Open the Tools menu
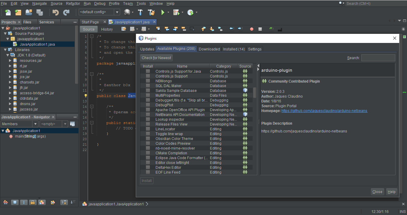 [x=141, y=4]
